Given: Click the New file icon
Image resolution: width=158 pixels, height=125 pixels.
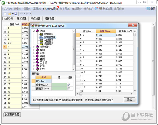Looking at the screenshot, I should (x=5, y=14).
